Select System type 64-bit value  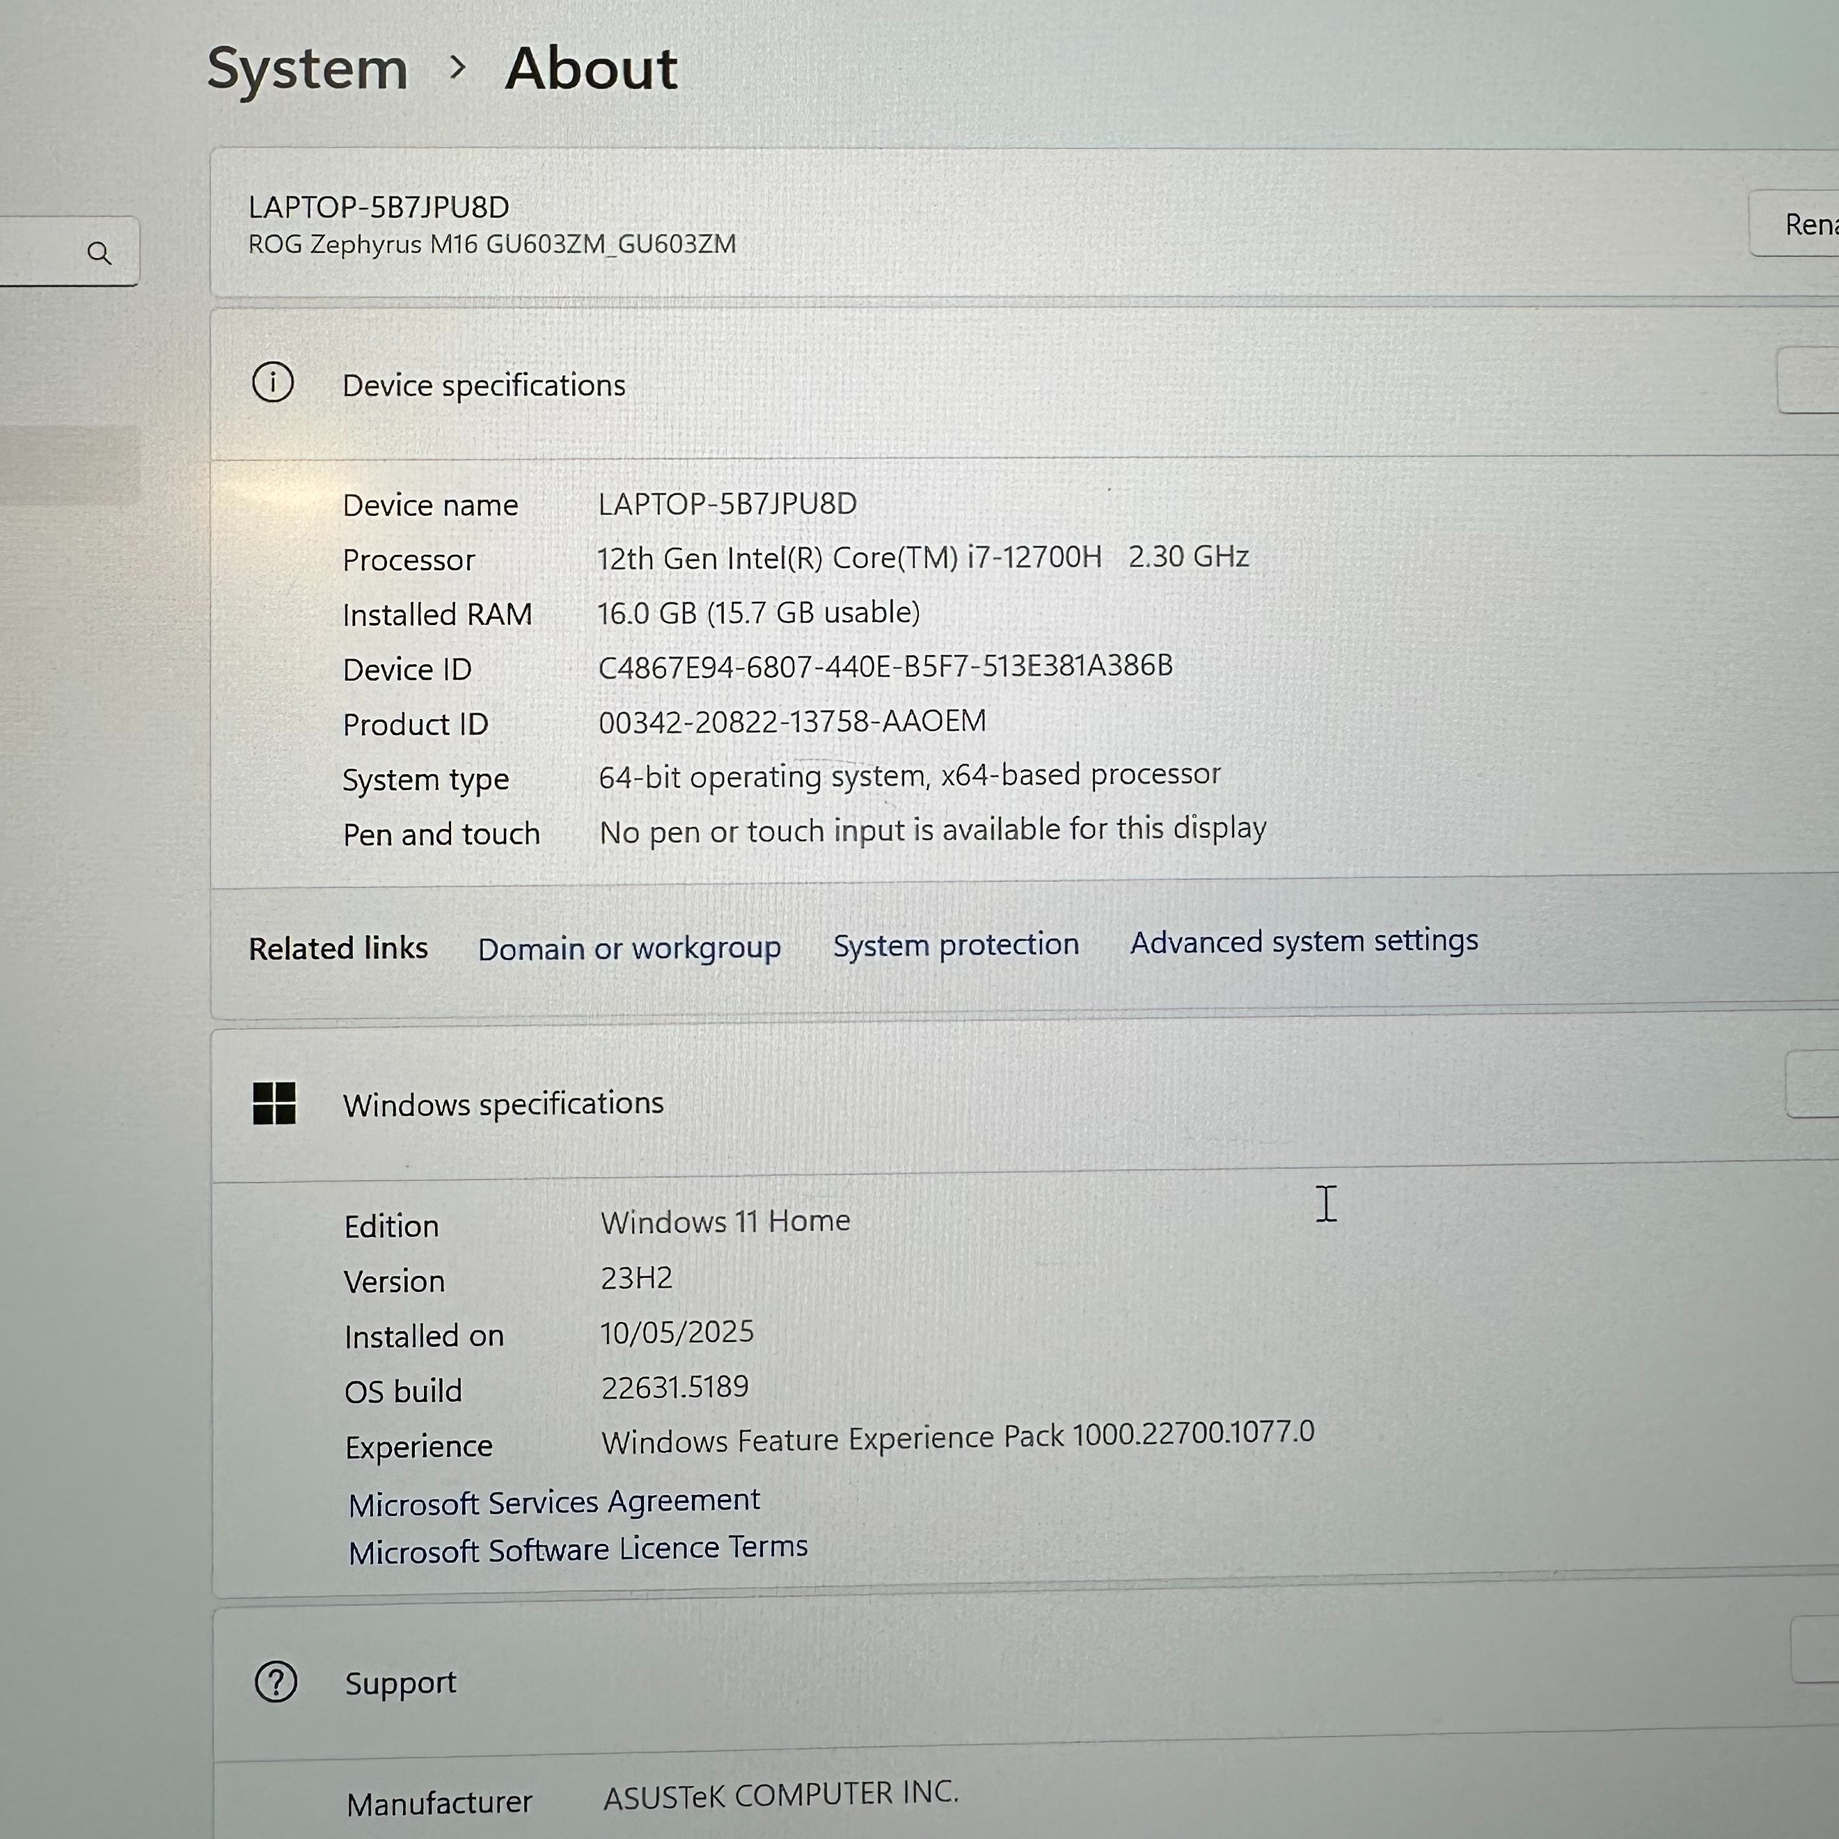pyautogui.click(x=909, y=776)
